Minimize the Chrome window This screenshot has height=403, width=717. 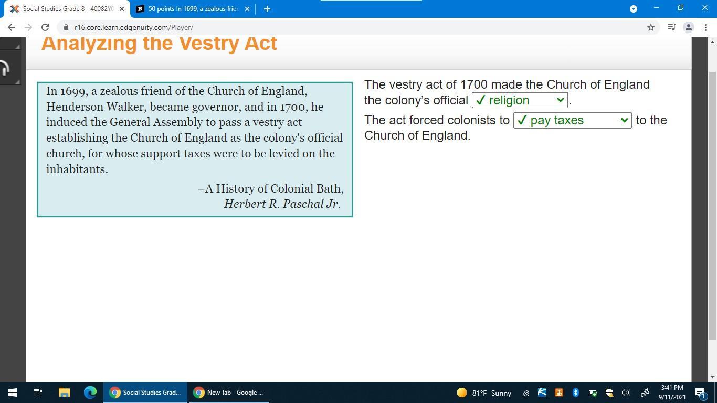656,8
